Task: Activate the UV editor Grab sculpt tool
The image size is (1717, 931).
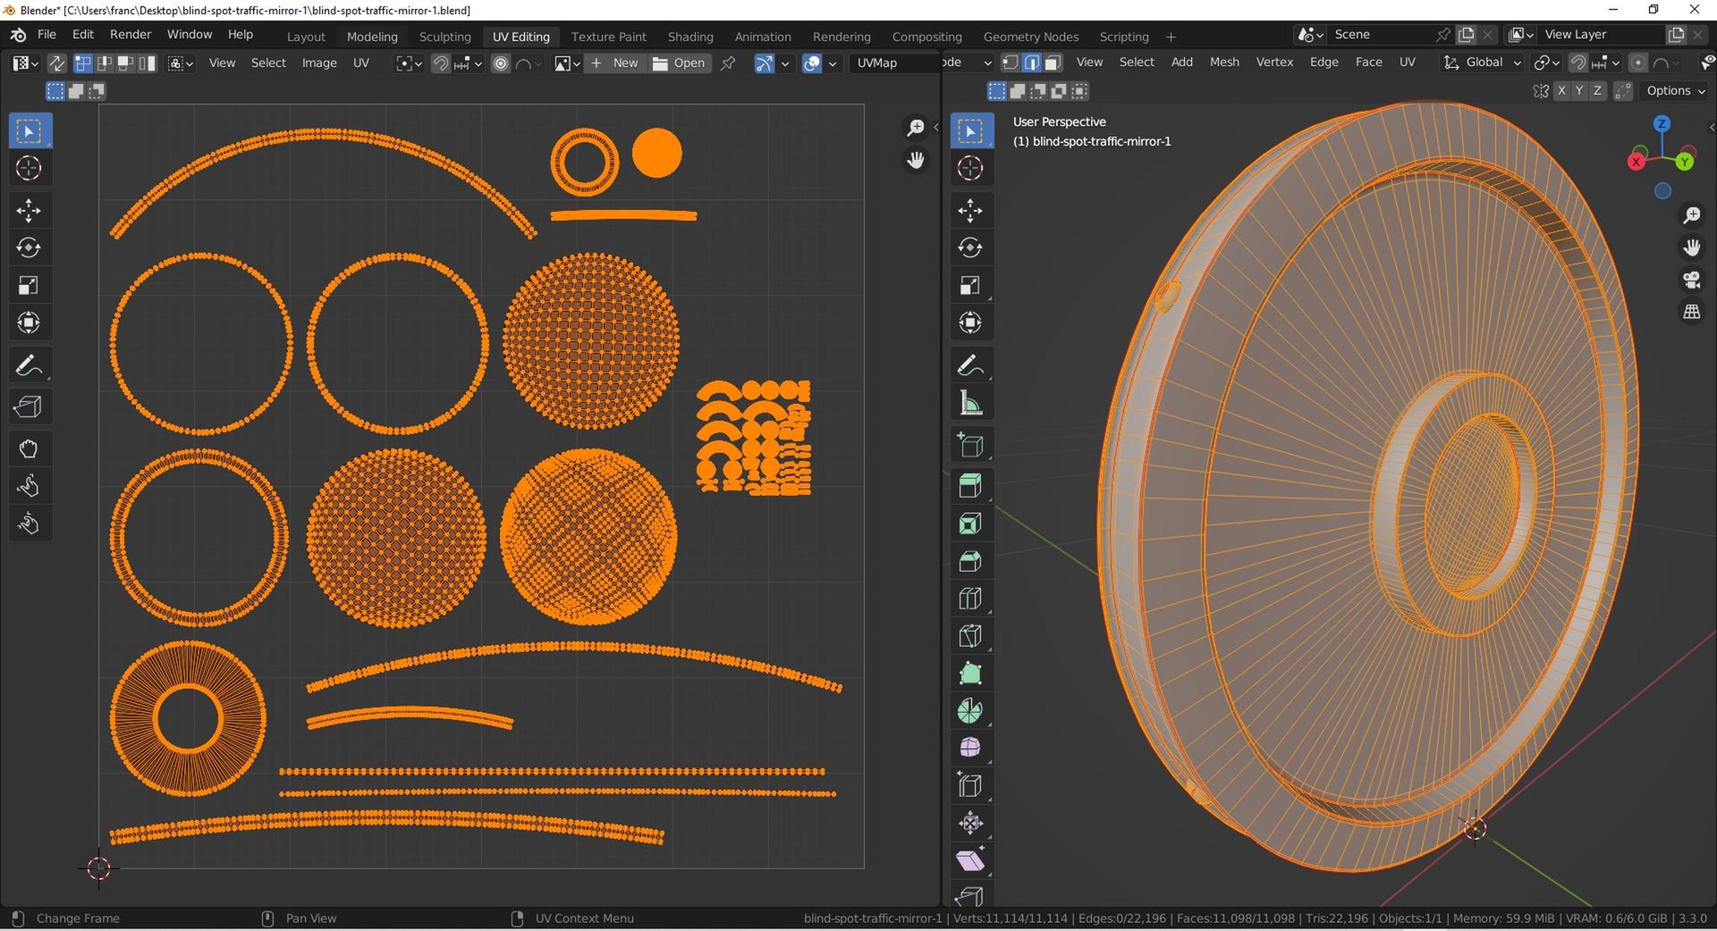Action: click(x=29, y=449)
